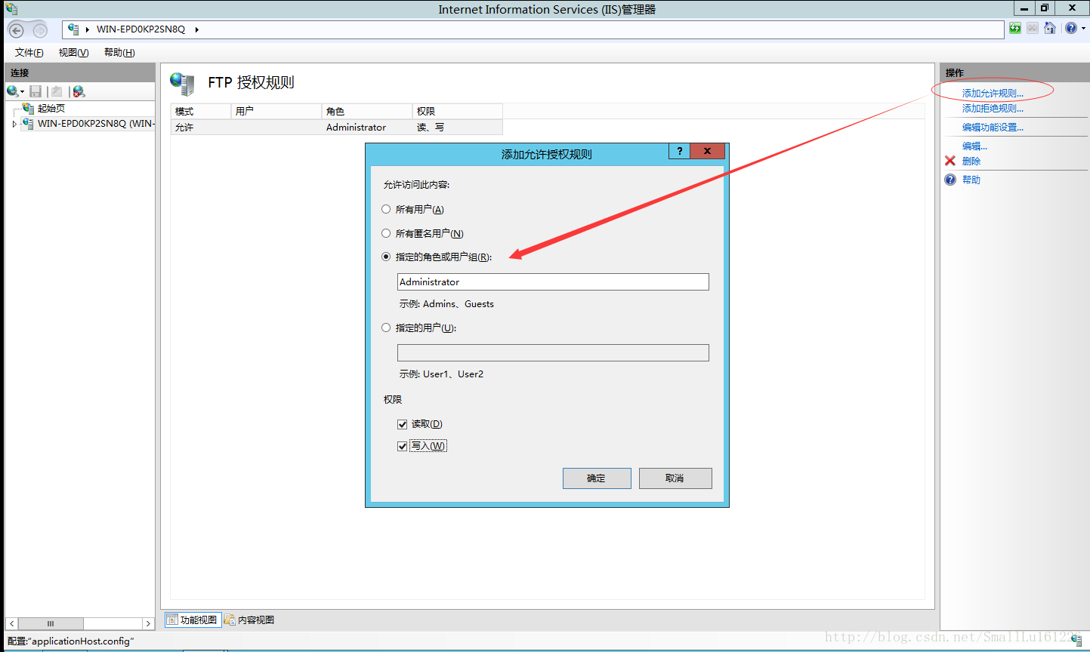Click the server icon in the address bar

73,29
